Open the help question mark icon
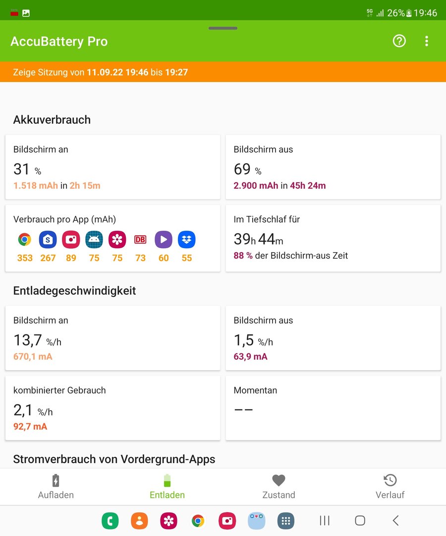This screenshot has width=446, height=536. 399,41
